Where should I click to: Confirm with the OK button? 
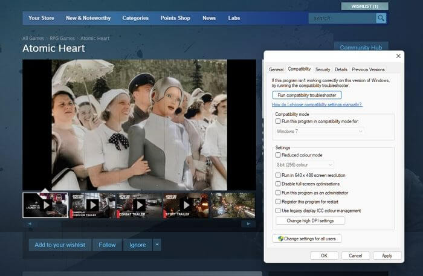(x=324, y=255)
